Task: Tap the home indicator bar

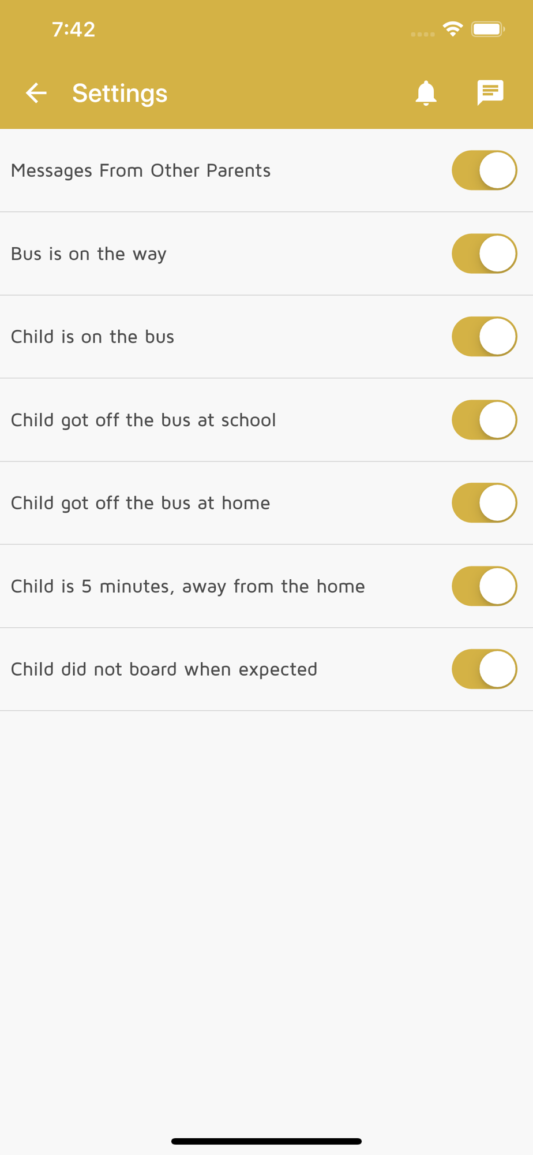Action: click(x=266, y=1141)
